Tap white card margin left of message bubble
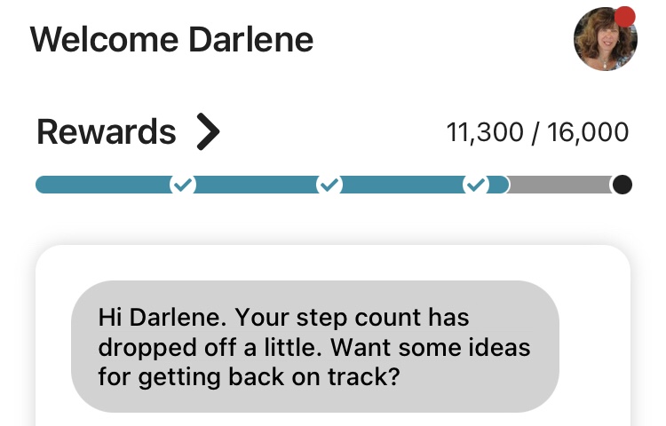The width and height of the screenshot is (666, 426). coord(52,346)
